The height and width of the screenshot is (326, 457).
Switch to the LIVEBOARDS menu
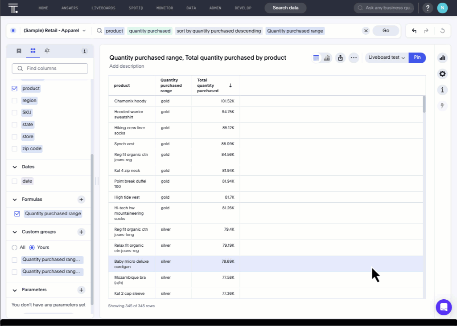103,8
